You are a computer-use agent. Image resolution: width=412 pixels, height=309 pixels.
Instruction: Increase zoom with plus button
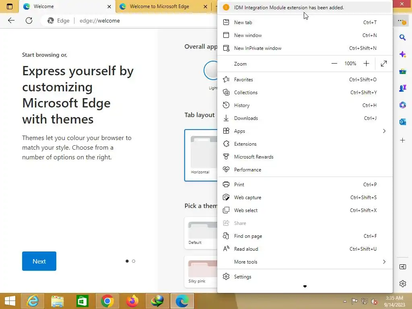tap(366, 64)
